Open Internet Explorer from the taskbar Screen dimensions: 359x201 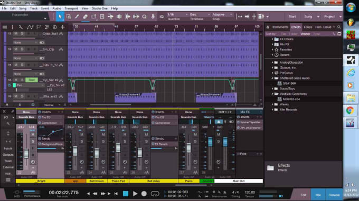pyautogui.click(x=351, y=73)
